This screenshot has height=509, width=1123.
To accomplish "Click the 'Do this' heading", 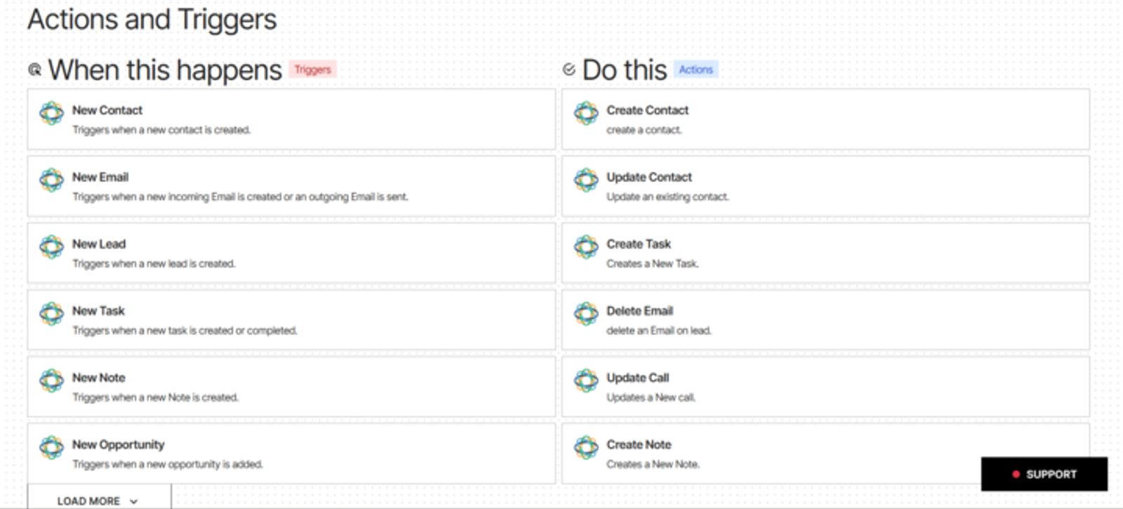I will [625, 70].
